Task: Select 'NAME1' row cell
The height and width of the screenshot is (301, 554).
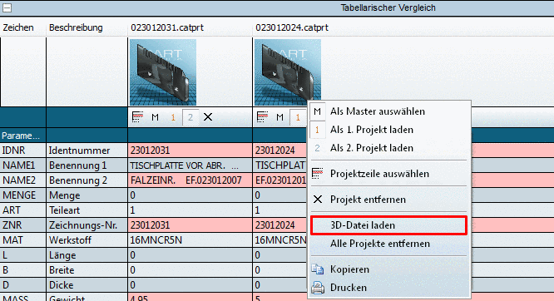Action: (23, 165)
